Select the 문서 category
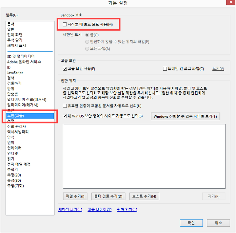 (x=30, y=24)
